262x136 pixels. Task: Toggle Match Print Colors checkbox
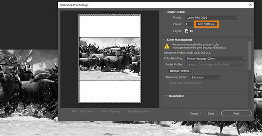[x=69, y=111]
